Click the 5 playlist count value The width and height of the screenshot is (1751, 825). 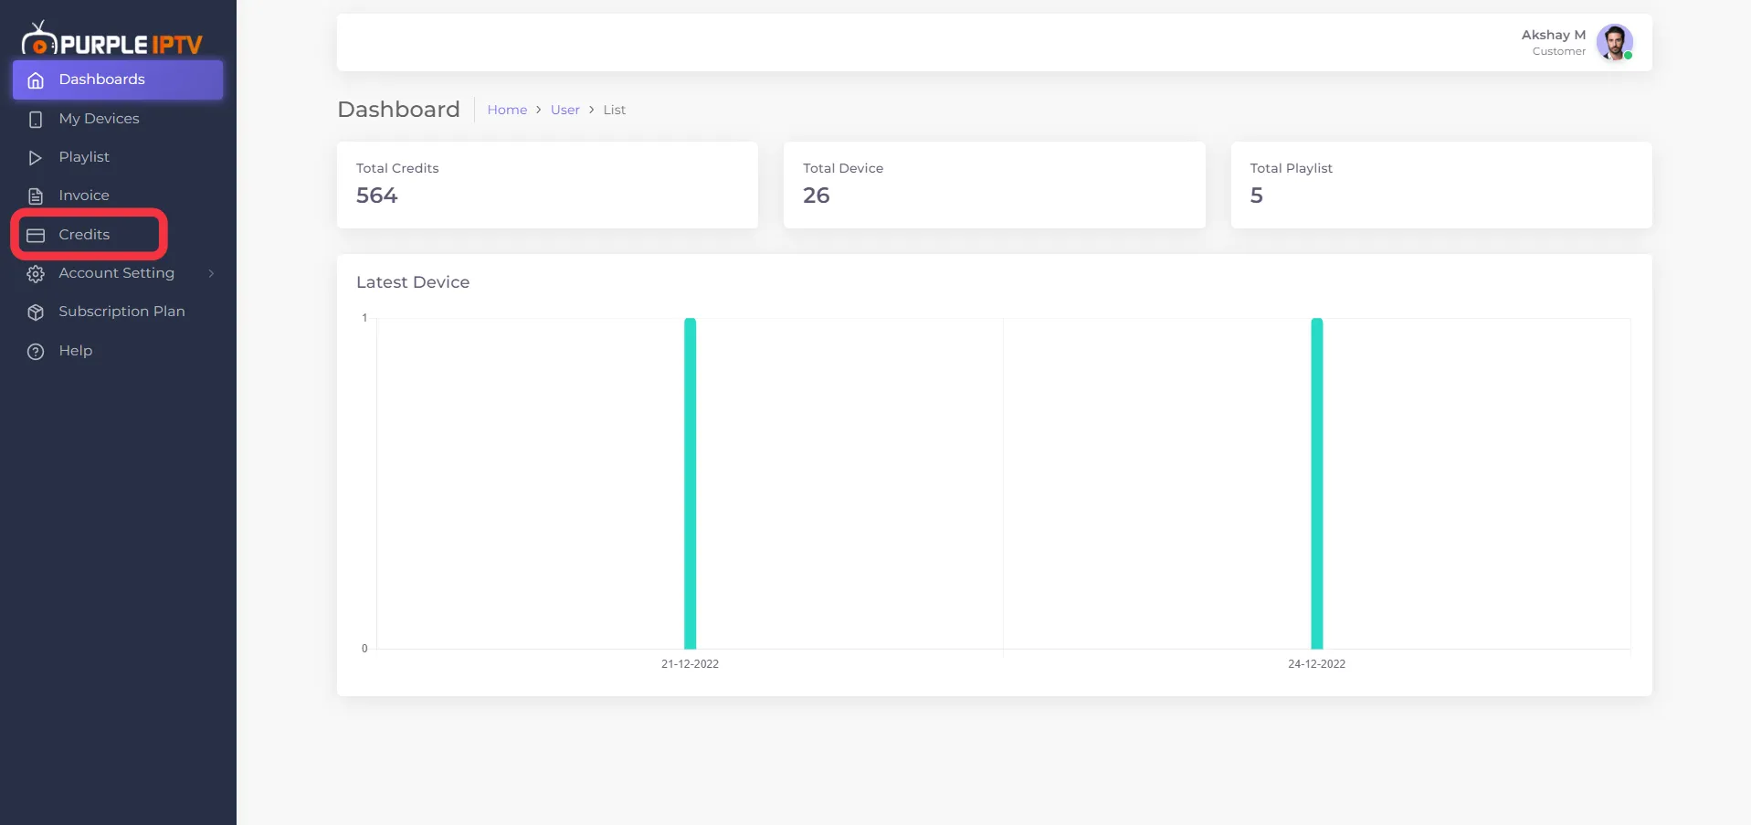click(1257, 196)
